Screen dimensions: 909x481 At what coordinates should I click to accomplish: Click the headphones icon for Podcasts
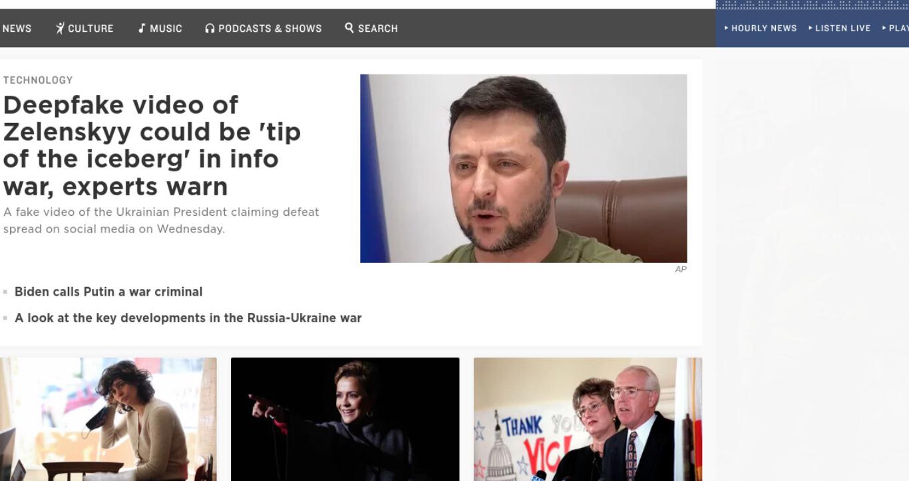[210, 29]
